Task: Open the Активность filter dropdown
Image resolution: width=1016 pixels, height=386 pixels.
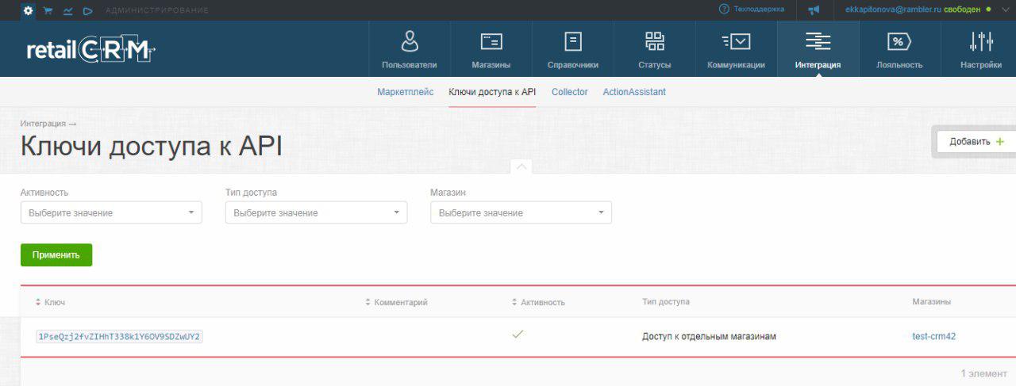Action: point(111,212)
